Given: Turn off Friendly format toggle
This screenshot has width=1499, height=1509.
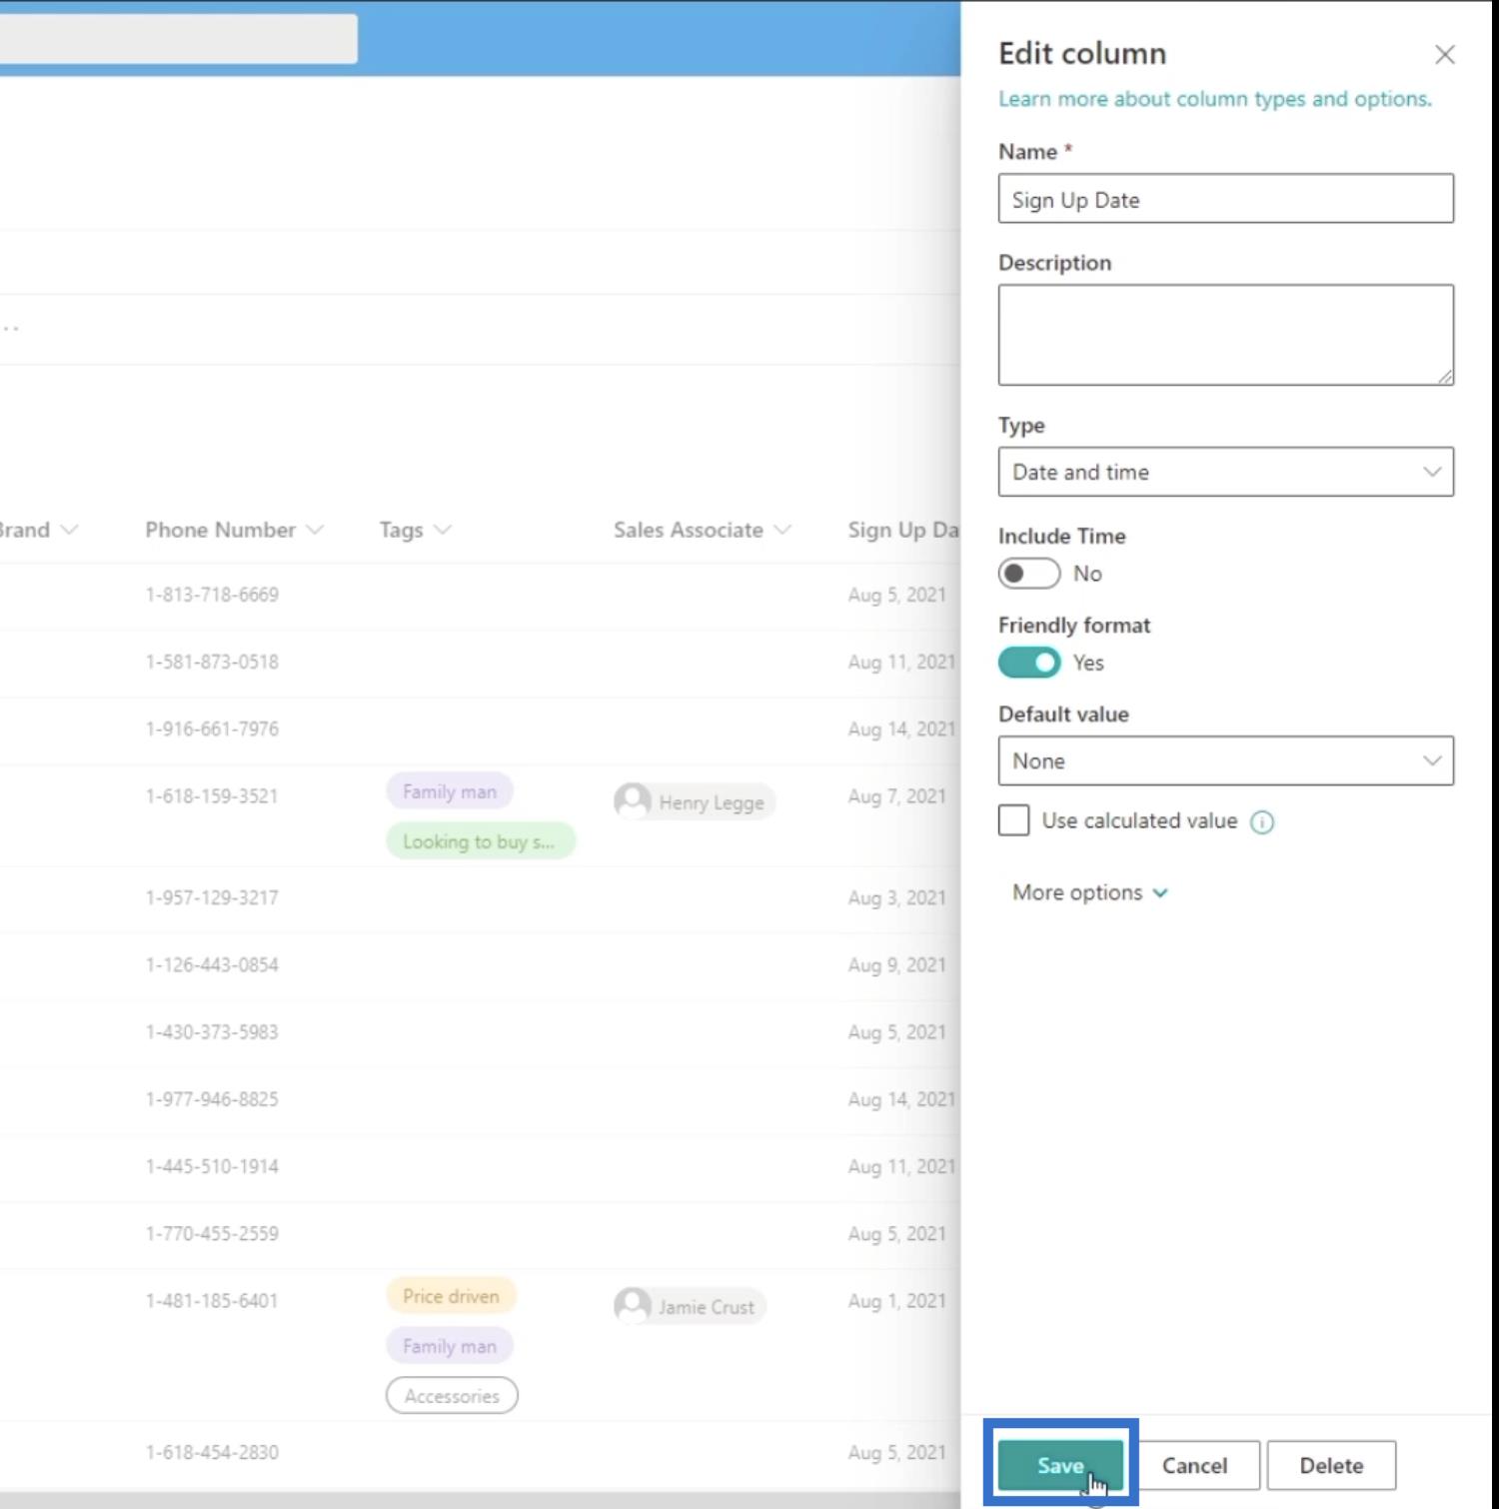Looking at the screenshot, I should [x=1028, y=663].
